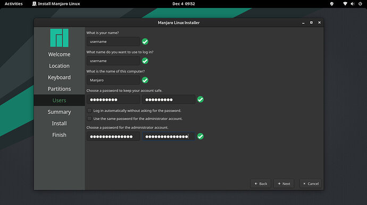The width and height of the screenshot is (367, 205).
Task: Open the volume speaker indicator
Action: click(353, 4)
